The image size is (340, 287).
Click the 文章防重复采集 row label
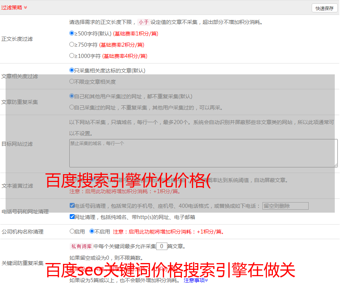click(19, 102)
